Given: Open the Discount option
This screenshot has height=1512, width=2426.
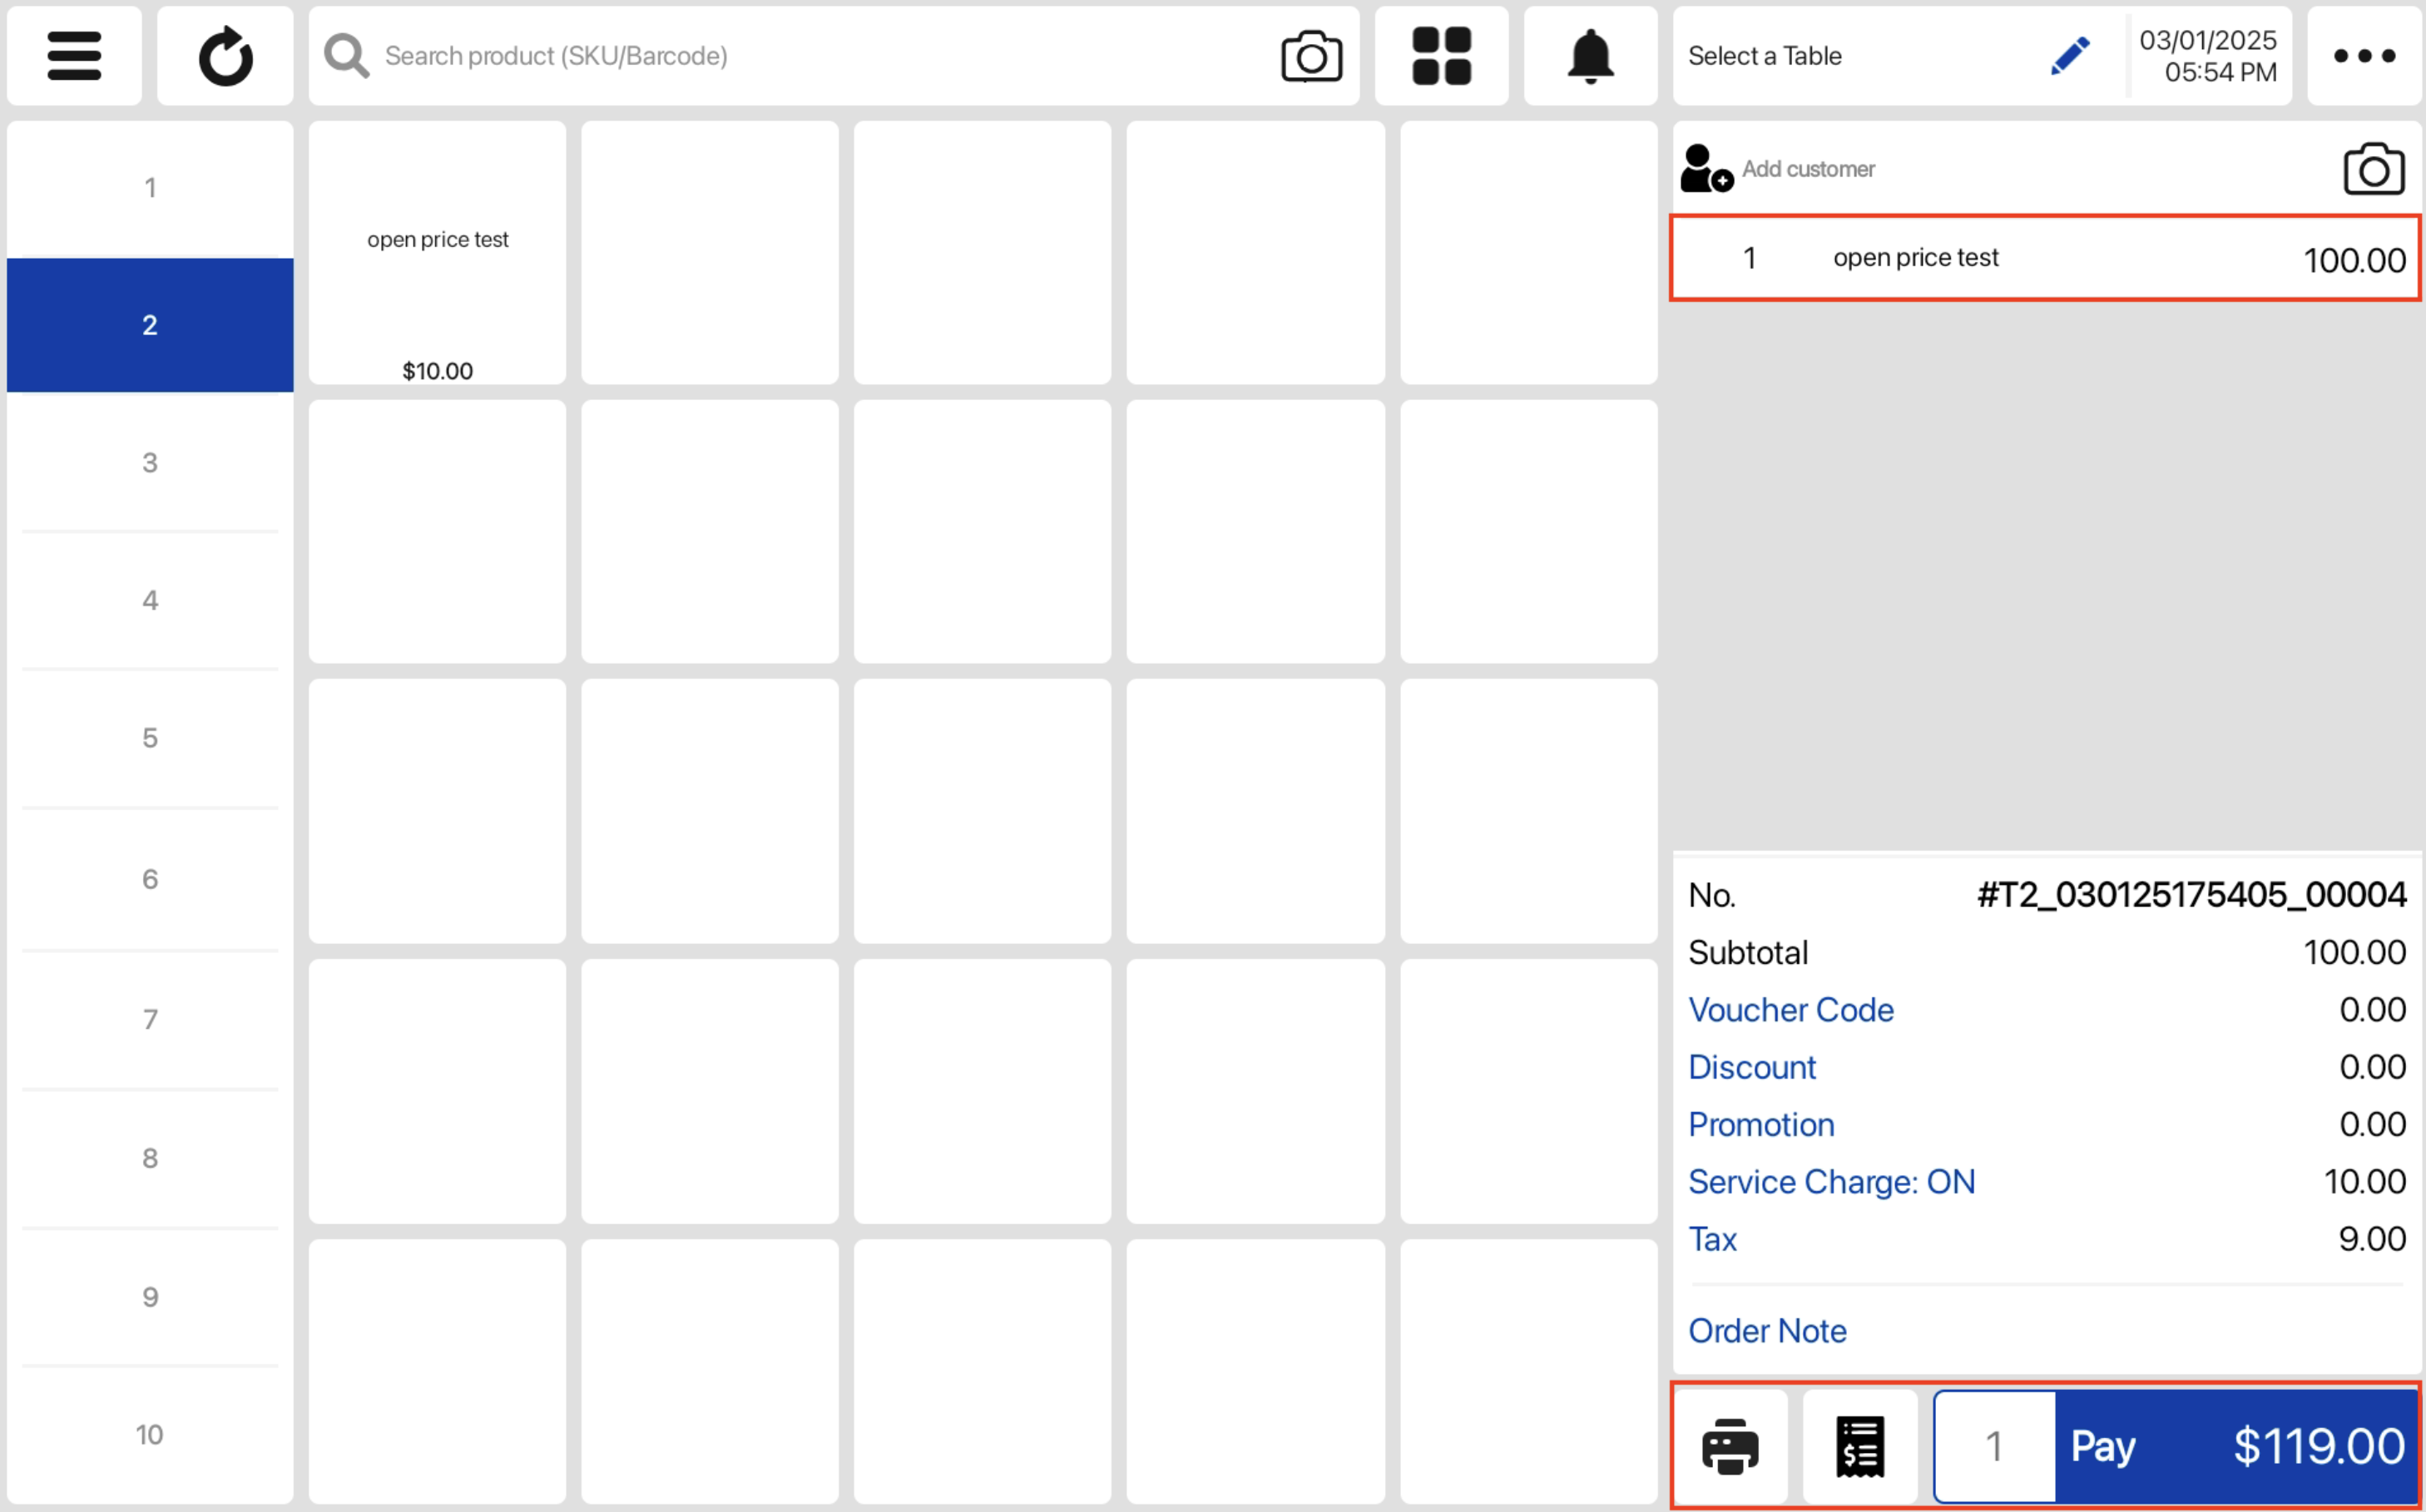Looking at the screenshot, I should pyautogui.click(x=1752, y=1067).
